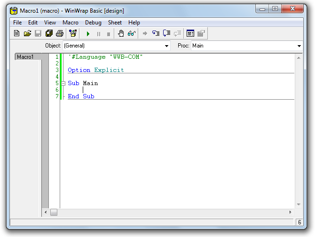Open a macro file with the folder icon
The width and height of the screenshot is (315, 237).
(x=27, y=33)
